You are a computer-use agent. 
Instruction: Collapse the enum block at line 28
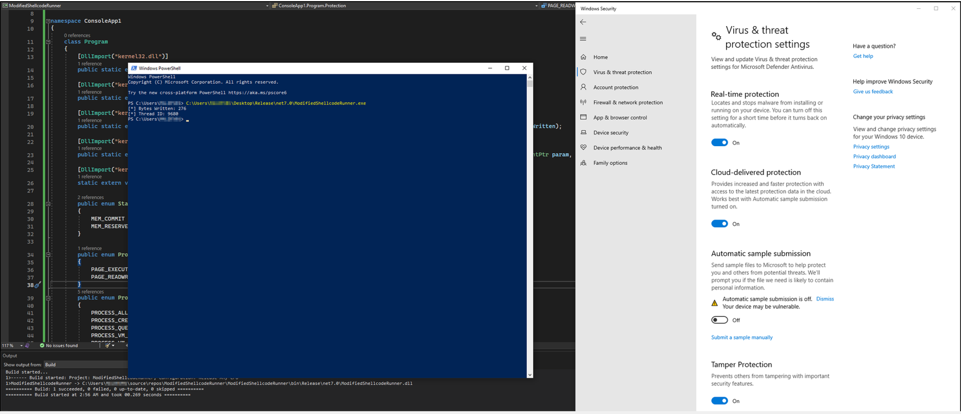coord(48,204)
